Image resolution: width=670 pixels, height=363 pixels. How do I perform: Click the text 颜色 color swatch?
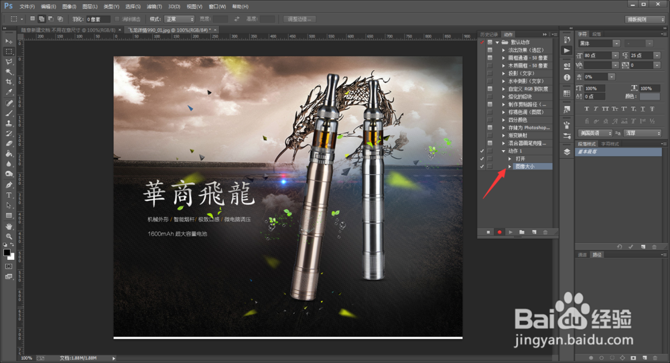point(650,96)
